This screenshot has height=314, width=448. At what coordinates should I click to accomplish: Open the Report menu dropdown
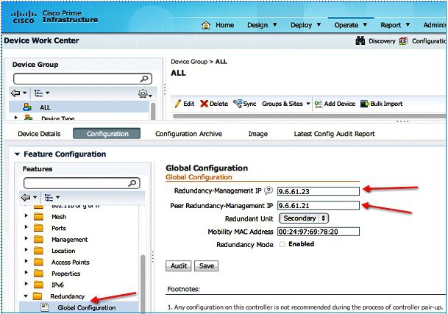[x=408, y=25]
